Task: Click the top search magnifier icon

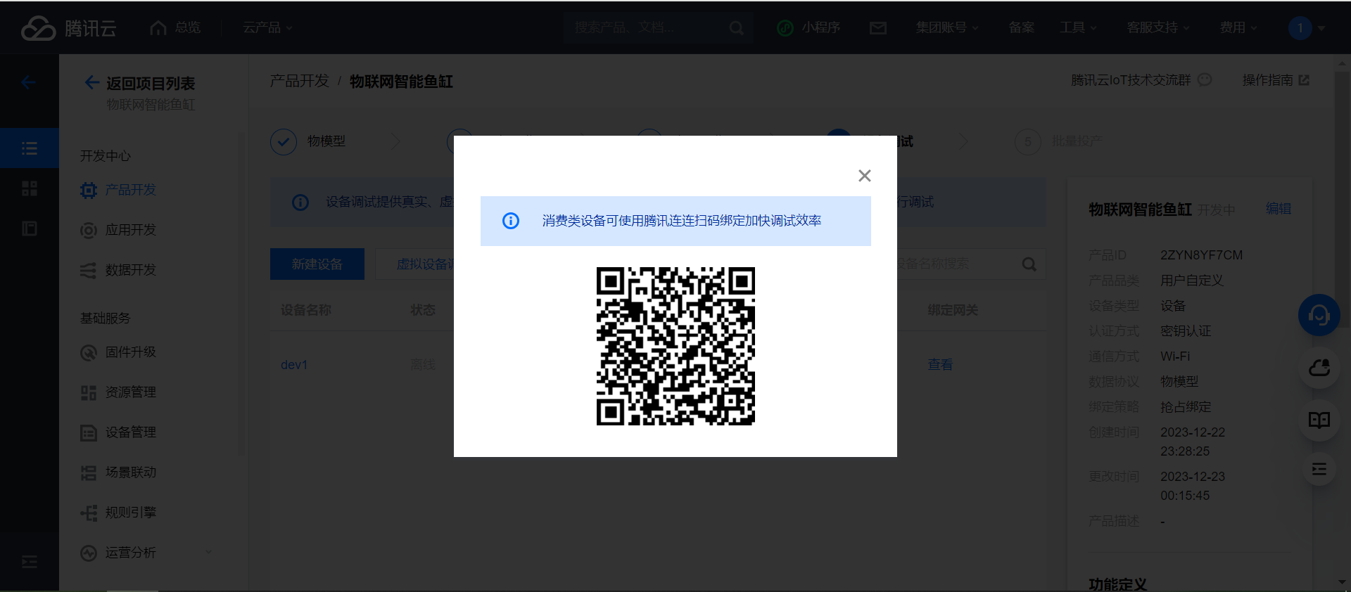Action: click(737, 27)
